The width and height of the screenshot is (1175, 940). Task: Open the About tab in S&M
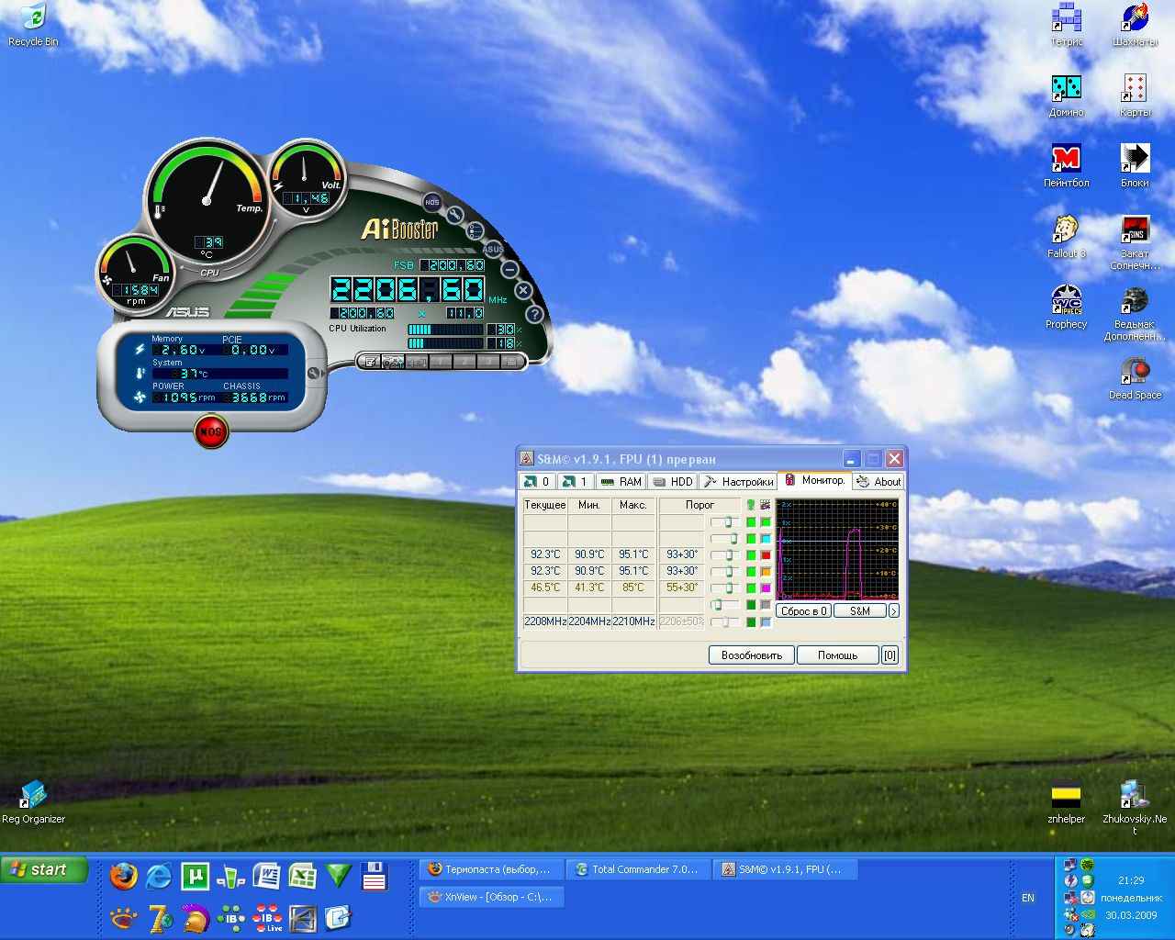click(878, 481)
